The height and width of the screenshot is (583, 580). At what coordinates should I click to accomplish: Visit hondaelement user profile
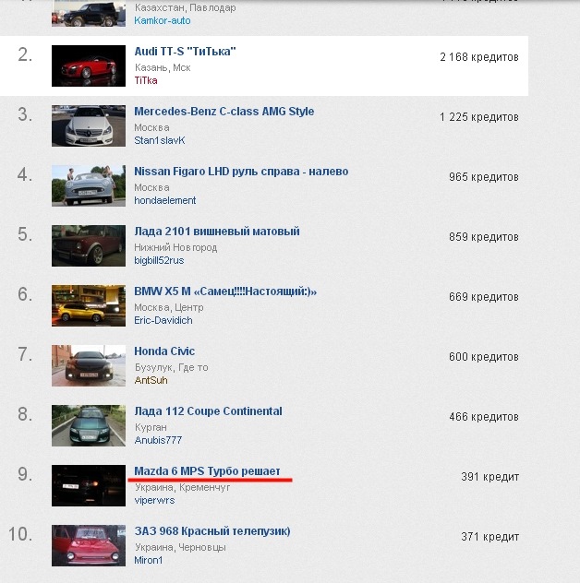point(165,200)
